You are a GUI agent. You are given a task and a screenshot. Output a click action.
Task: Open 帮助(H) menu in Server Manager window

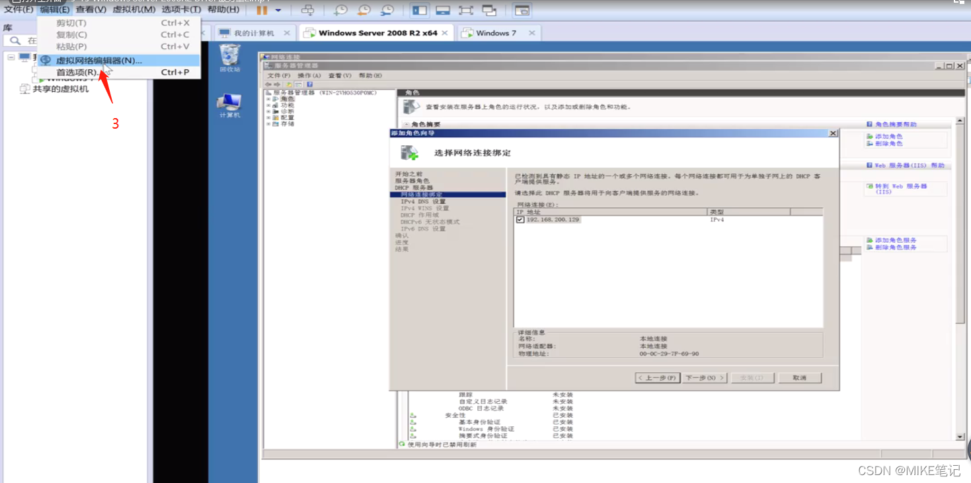pos(370,76)
